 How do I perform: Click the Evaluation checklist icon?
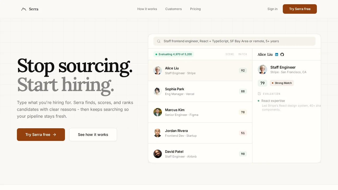tap(259, 94)
